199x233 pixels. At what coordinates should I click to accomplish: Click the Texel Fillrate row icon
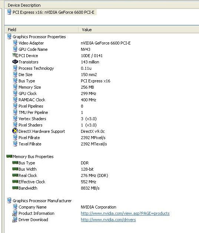coord(15,144)
